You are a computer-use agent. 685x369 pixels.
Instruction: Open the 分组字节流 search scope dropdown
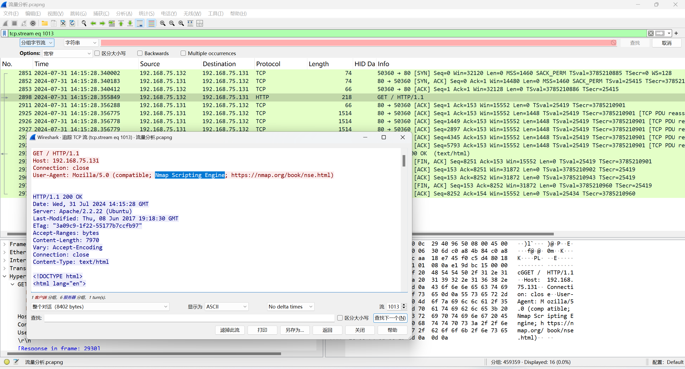coord(37,43)
